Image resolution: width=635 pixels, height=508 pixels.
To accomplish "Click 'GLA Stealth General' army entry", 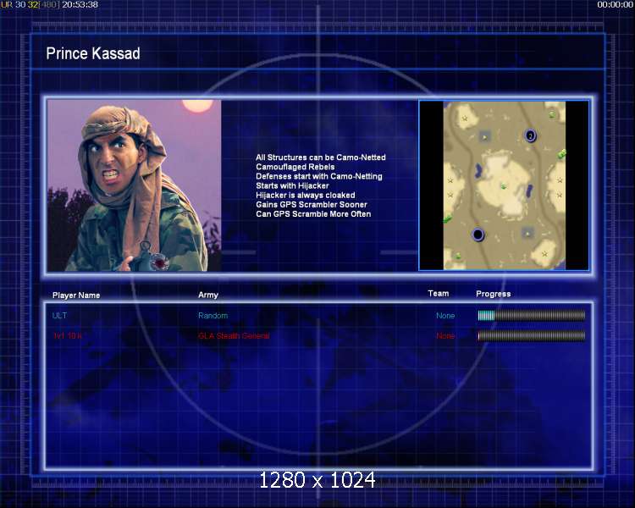I will click(234, 336).
